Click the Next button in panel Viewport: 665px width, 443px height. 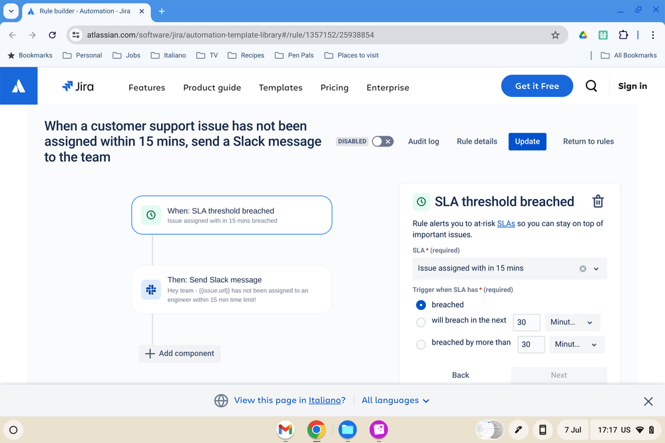[559, 375]
